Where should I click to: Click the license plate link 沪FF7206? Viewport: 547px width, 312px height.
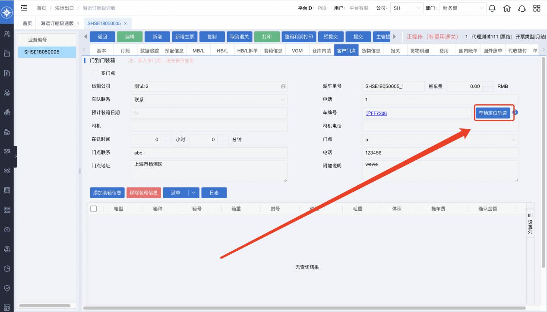376,113
